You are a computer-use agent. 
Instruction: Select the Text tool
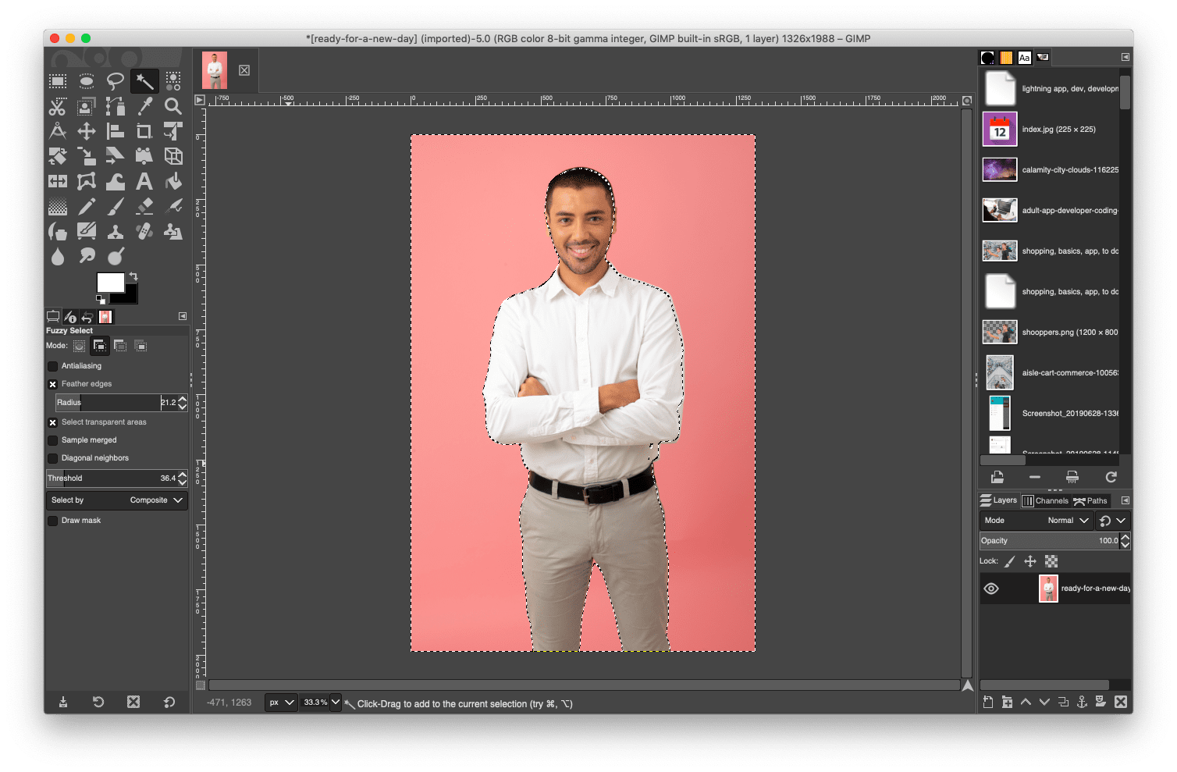[144, 181]
